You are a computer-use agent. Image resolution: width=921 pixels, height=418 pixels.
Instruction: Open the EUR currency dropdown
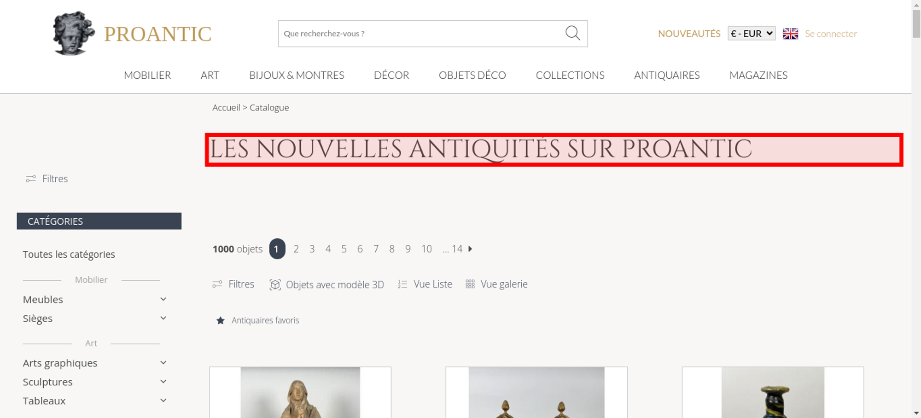[751, 34]
